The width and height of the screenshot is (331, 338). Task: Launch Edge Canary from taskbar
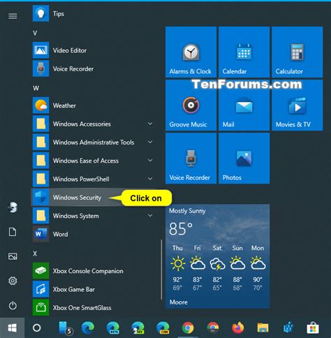coord(163,328)
